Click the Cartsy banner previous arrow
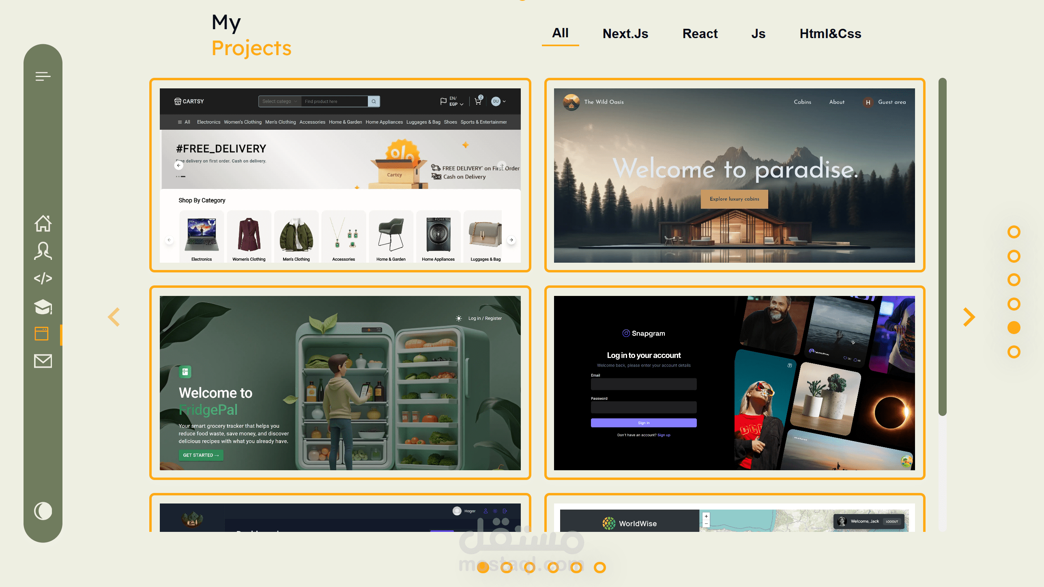1044x587 pixels. [178, 165]
